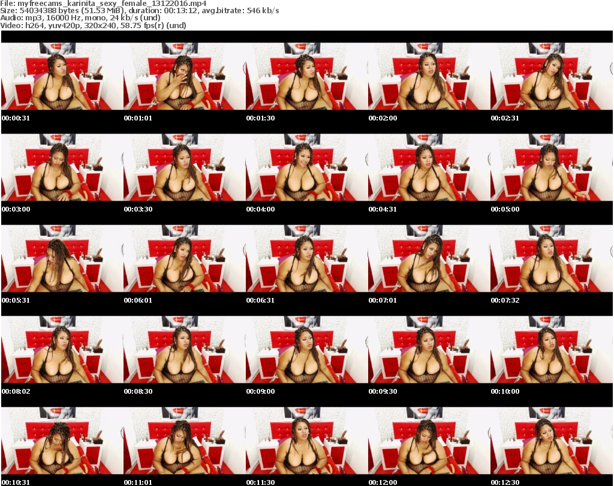Viewport: 614px width, 486px height.
Task: Click the 00:06:31 timestamp label
Action: pos(260,300)
